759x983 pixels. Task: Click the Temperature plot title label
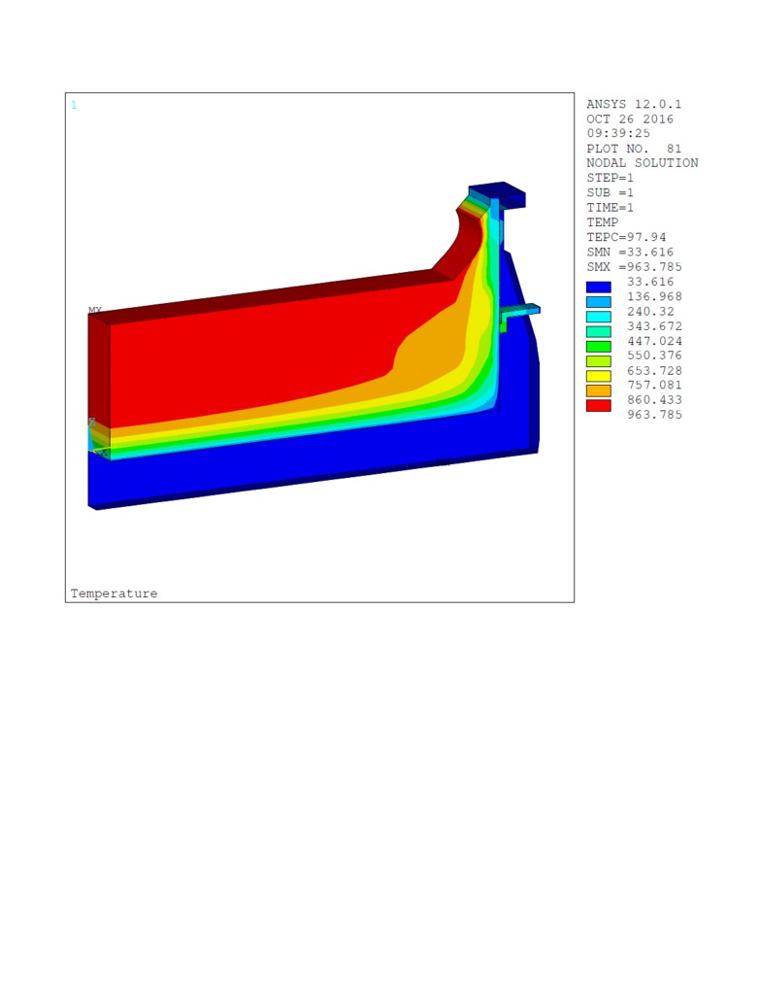tap(114, 593)
